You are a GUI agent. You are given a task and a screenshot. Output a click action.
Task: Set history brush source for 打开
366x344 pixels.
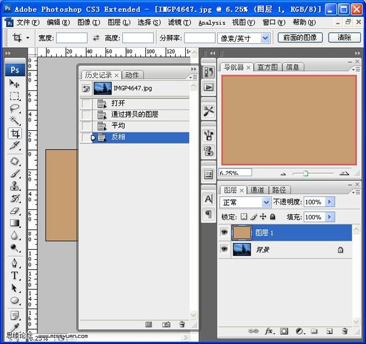click(86, 103)
